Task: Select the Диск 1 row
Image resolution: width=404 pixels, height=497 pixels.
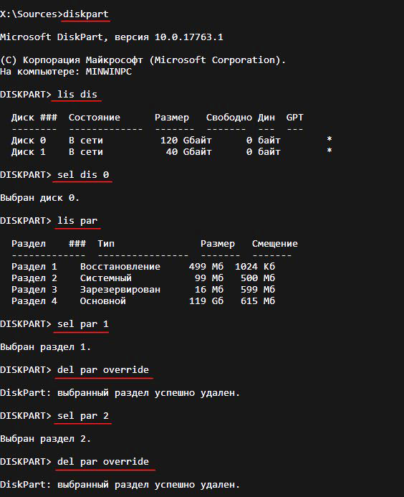Action: 172,152
